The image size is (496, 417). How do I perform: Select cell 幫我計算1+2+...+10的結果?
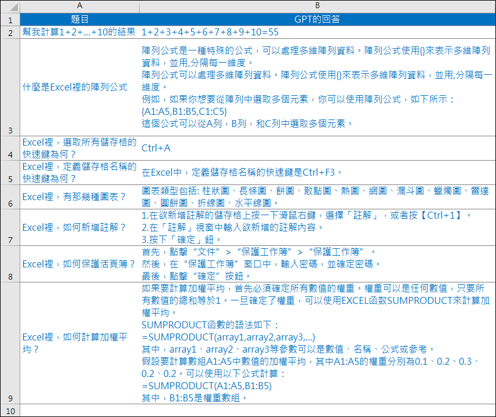80,32
